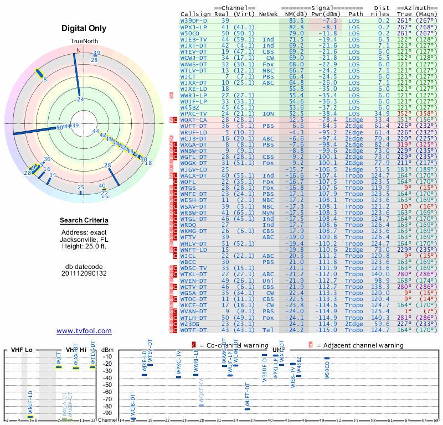Click the WCJB-DT marker in UHF chart
The height and width of the screenshot is (425, 443).
[133, 418]
